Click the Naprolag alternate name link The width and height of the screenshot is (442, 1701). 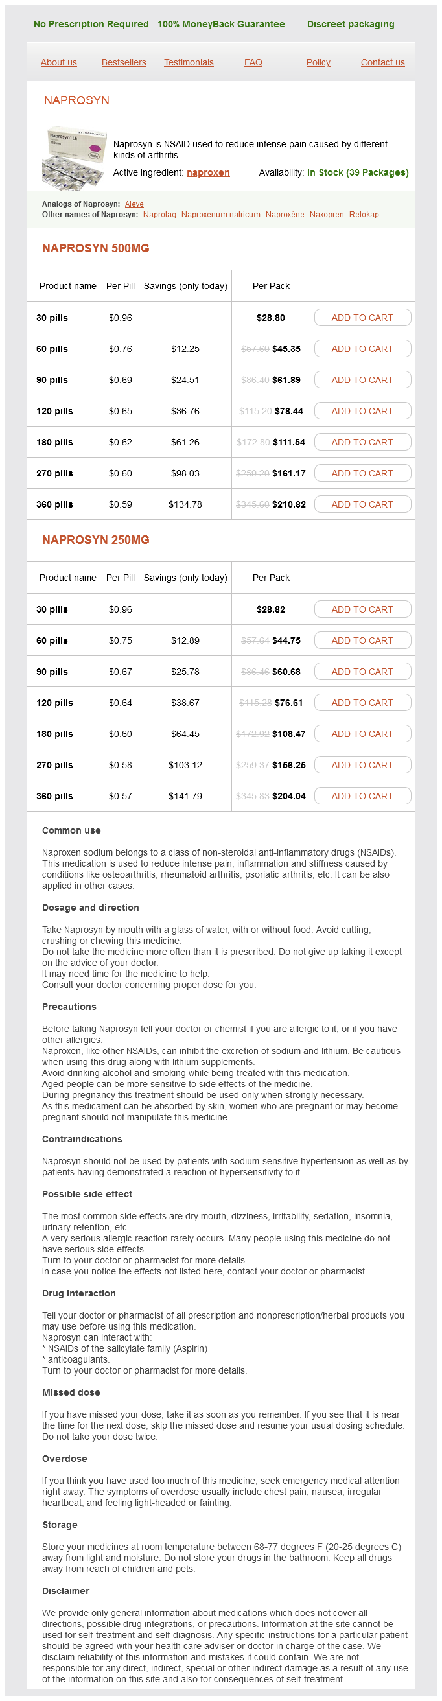(x=159, y=215)
